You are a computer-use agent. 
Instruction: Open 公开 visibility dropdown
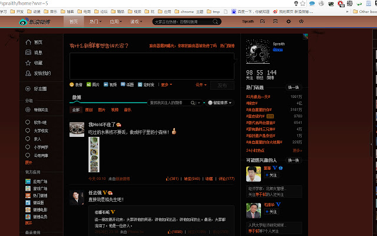tap(201, 84)
